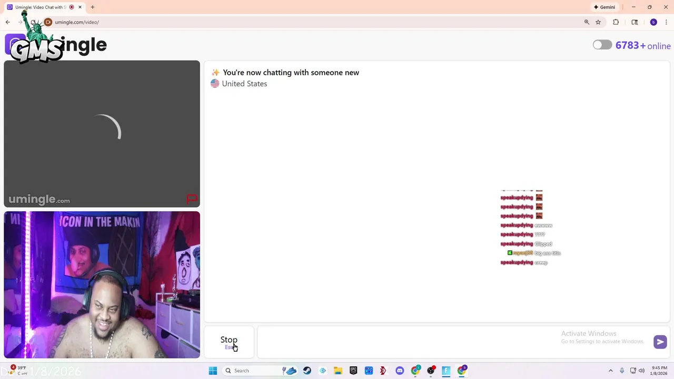Open the volume speaker icon in system tray

click(641, 371)
